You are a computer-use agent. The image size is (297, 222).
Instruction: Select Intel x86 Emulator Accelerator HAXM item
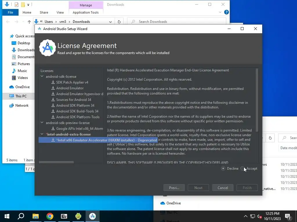click(98, 140)
